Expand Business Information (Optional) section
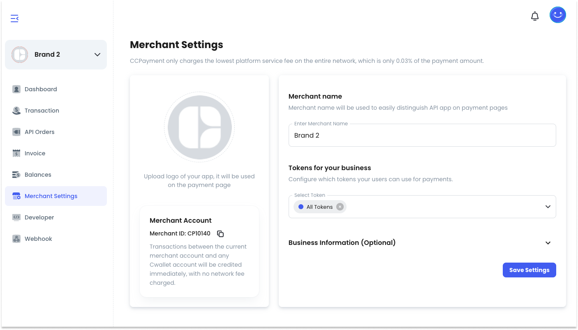 [548, 242]
